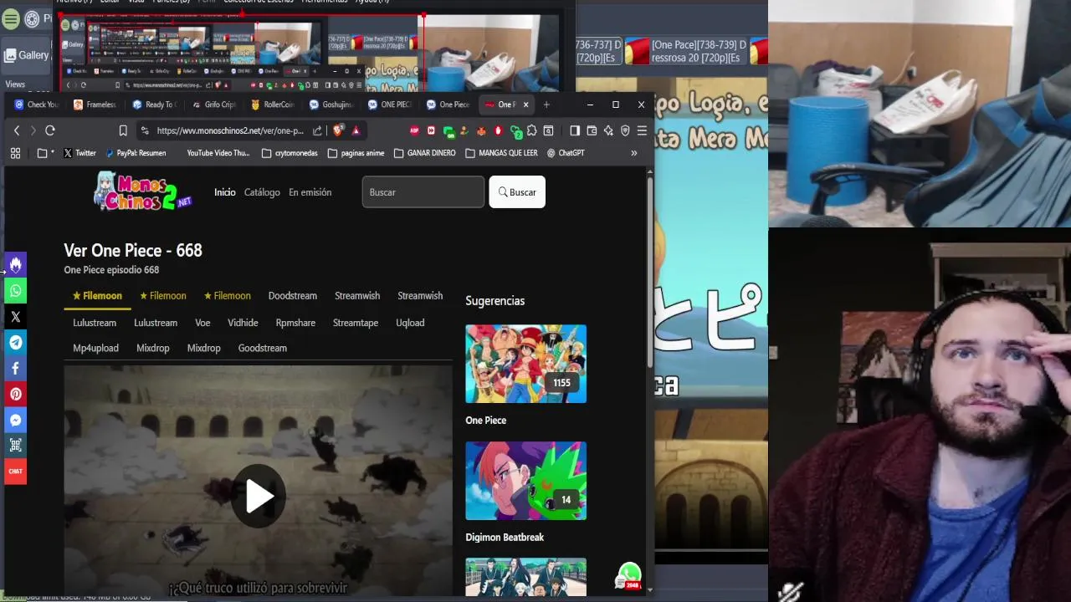Open the VPN shield icon in the toolbar
Viewport: 1071px width, 602px height.
[625, 130]
